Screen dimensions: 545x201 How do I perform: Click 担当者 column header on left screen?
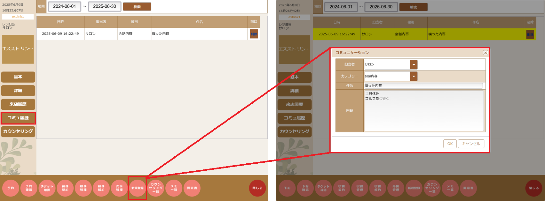pyautogui.click(x=101, y=22)
